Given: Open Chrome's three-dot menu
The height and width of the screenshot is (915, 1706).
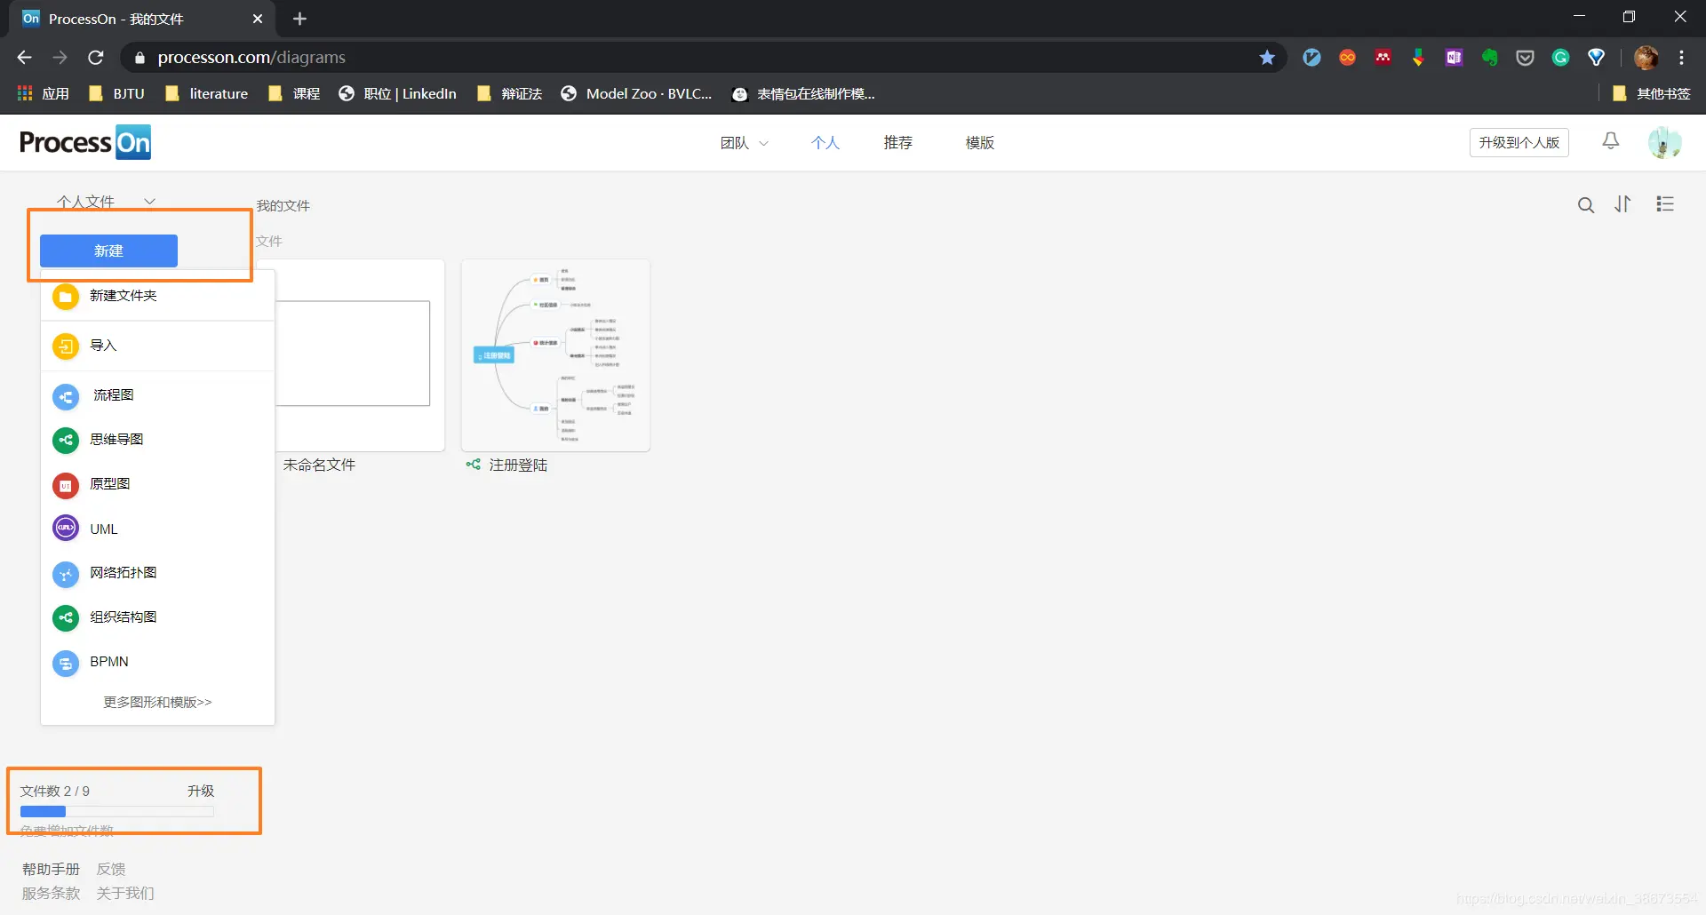Looking at the screenshot, I should (1681, 58).
